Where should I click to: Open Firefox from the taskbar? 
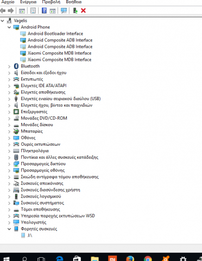[130, 258]
